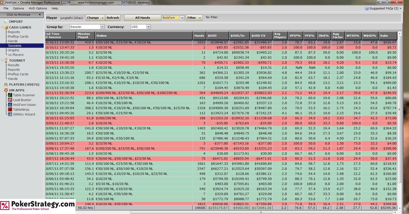Sort by the $USD EV column header
This screenshot has width=409, height=214.
tap(261, 36)
